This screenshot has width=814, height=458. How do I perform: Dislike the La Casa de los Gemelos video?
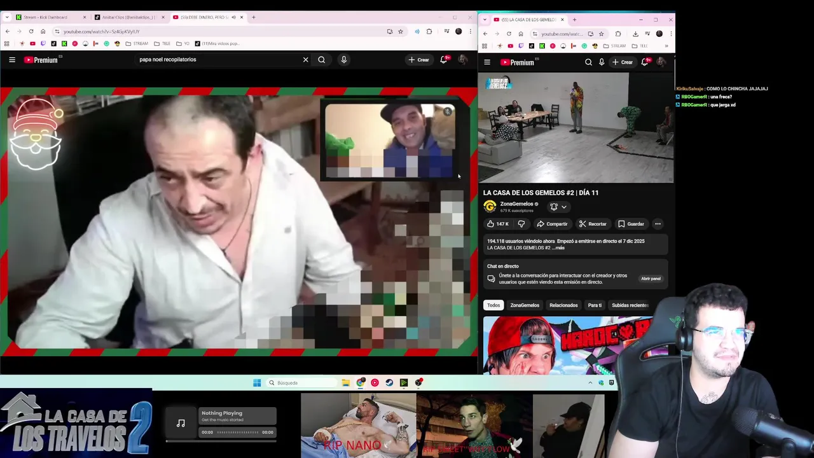pos(521,224)
